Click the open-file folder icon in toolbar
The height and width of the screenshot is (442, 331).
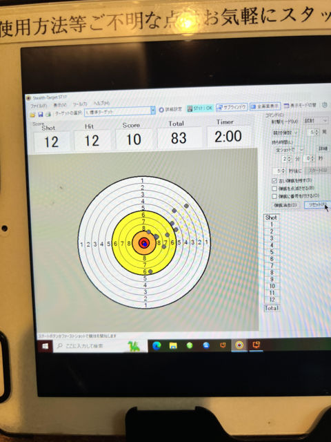(32, 115)
